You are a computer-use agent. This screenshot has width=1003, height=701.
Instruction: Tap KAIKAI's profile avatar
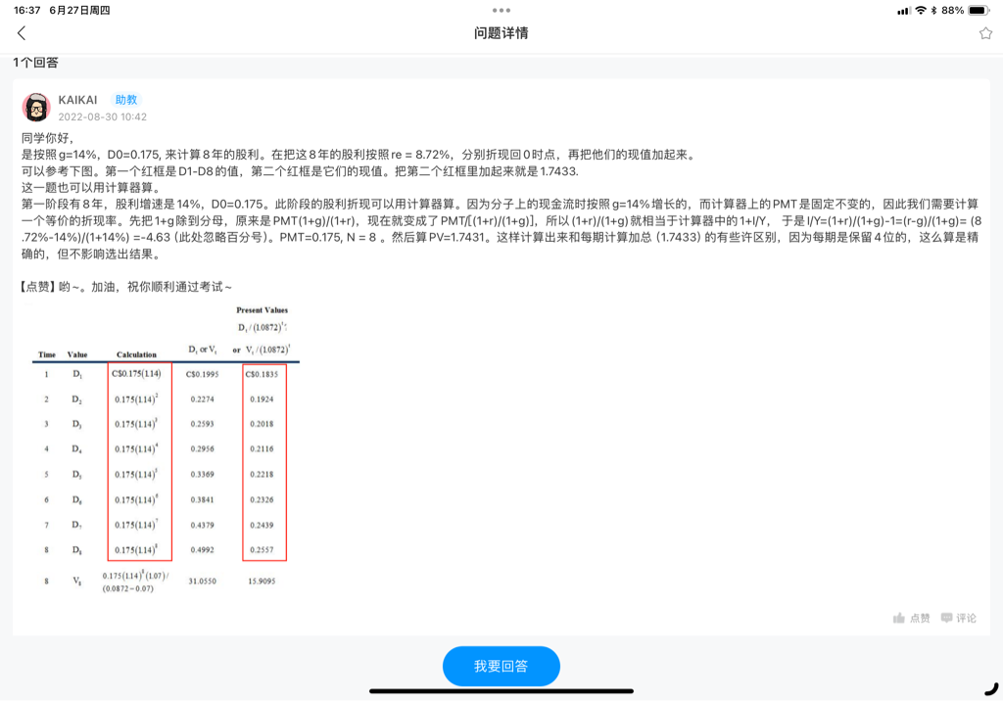36,107
